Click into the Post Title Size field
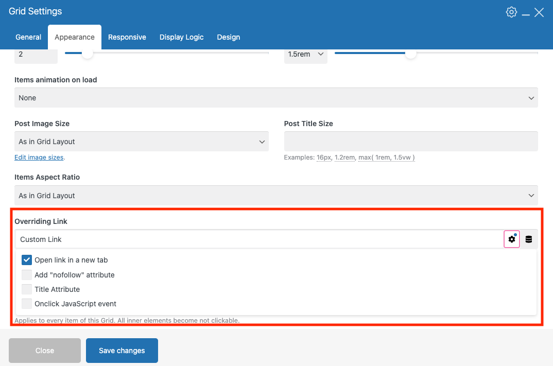The image size is (553, 366). click(x=411, y=142)
